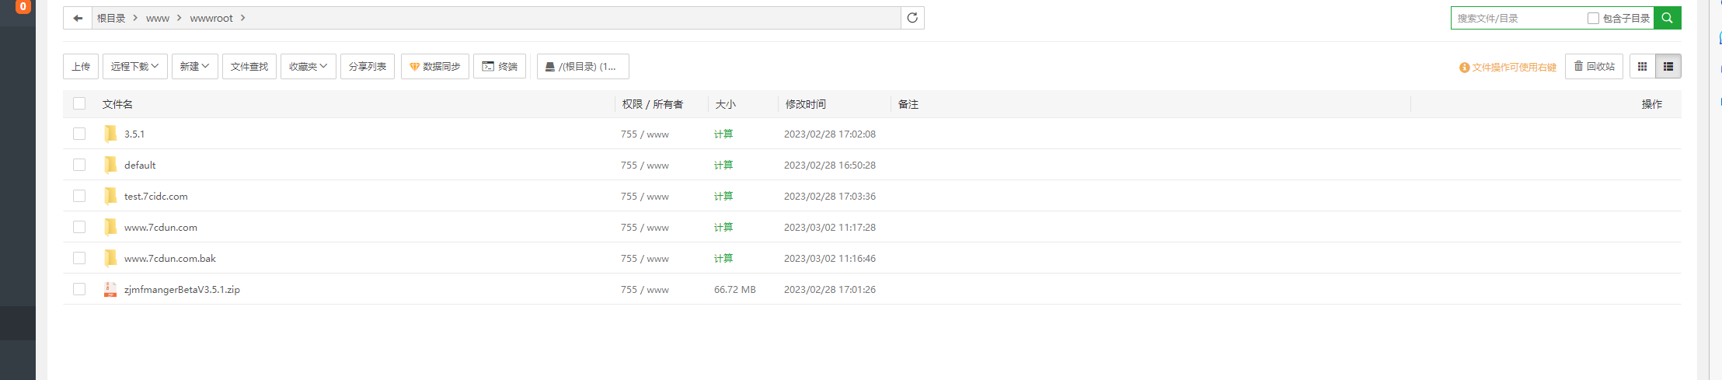This screenshot has width=1722, height=380.
Task: Select wwwroot in breadcrumb path
Action: coord(211,18)
